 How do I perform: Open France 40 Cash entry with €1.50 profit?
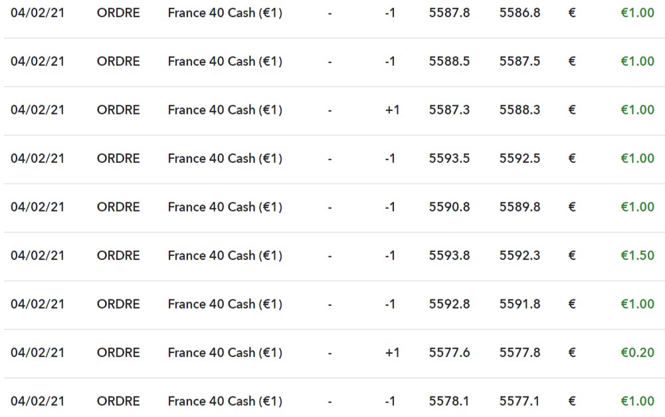pyautogui.click(x=225, y=255)
